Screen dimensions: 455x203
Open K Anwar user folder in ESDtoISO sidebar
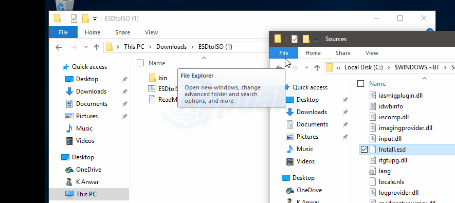[x=87, y=182]
